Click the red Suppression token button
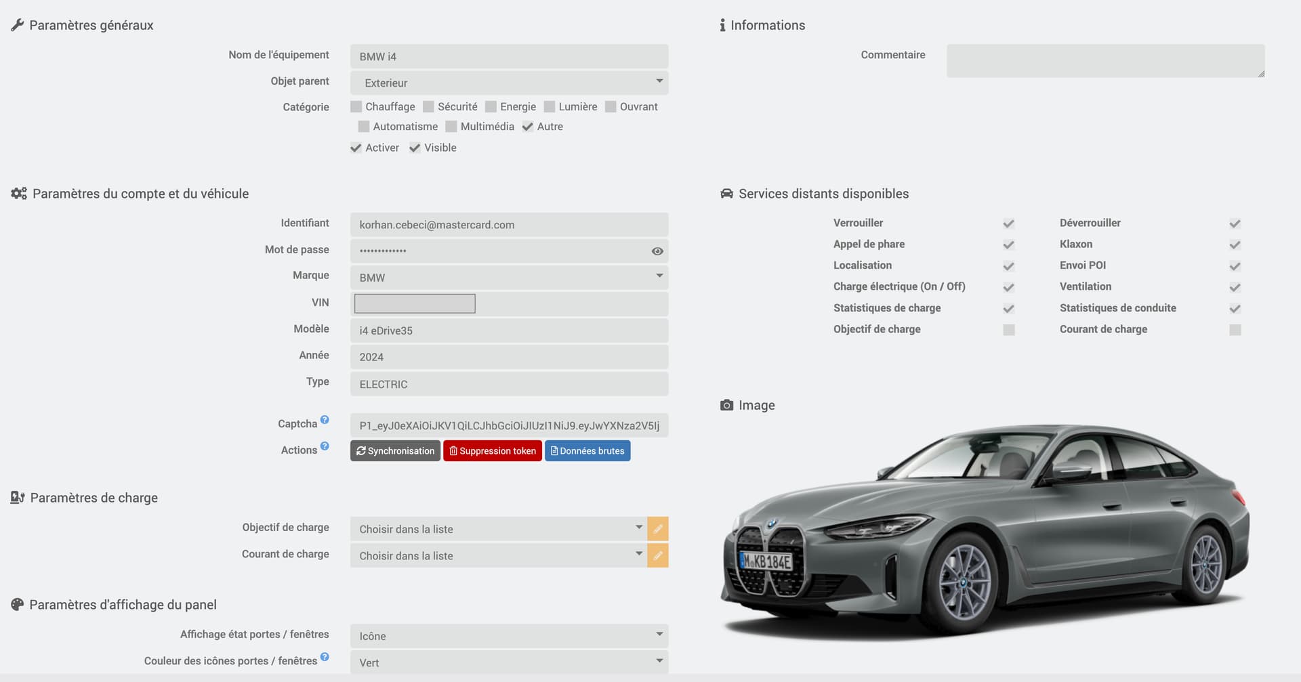Viewport: 1301px width, 682px height. (493, 451)
